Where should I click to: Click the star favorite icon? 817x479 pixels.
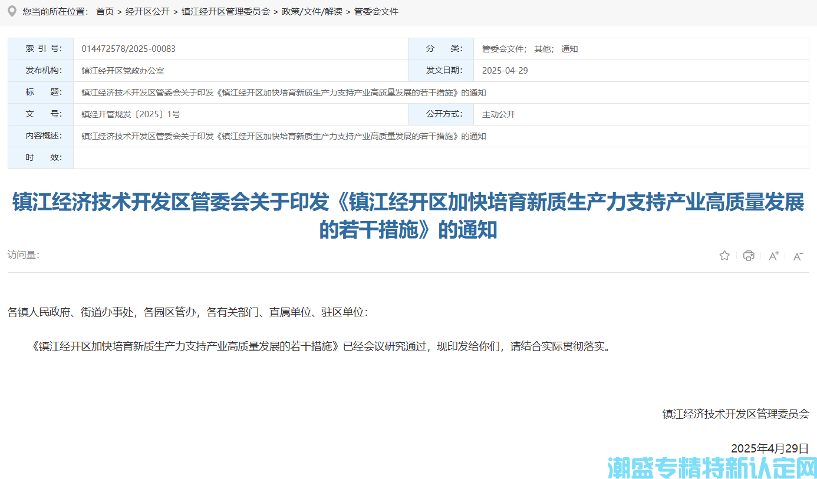coord(724,256)
